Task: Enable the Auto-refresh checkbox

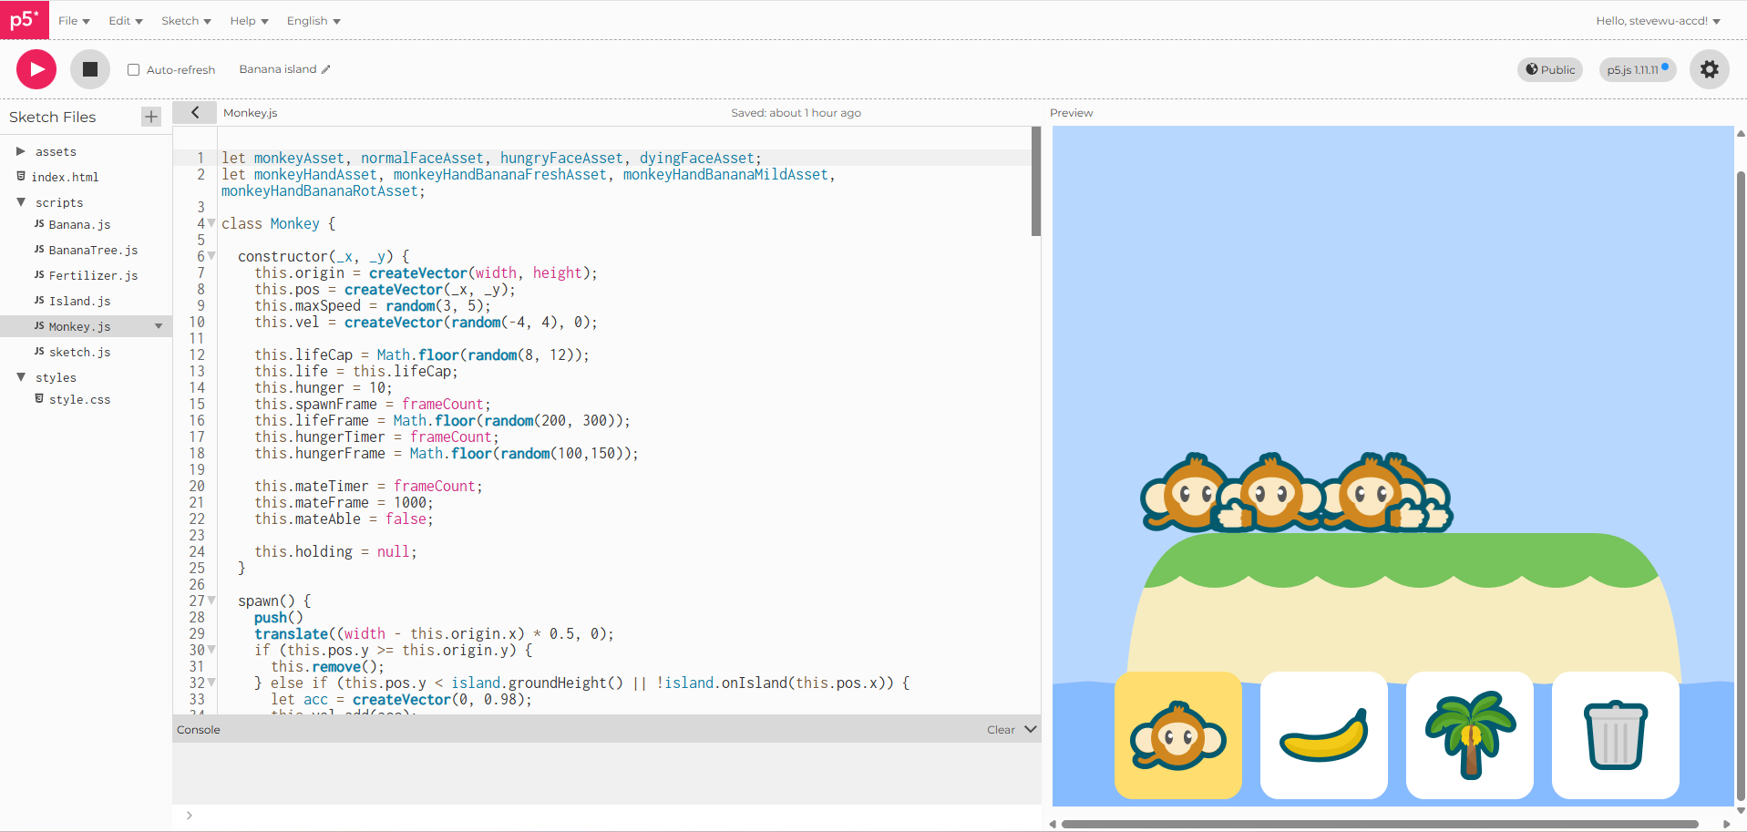Action: (133, 68)
